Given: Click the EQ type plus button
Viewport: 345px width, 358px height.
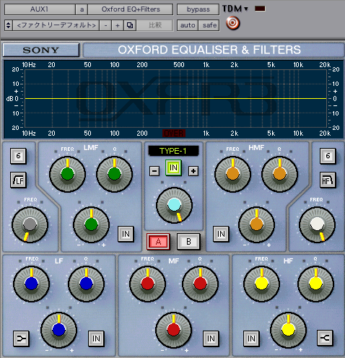Looking at the screenshot, I should tap(193, 171).
